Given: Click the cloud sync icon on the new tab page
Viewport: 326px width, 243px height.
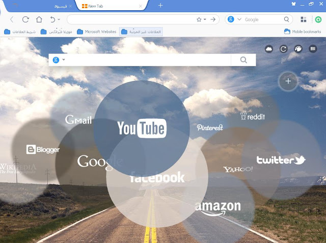Looking at the screenshot, I should click(x=269, y=49).
